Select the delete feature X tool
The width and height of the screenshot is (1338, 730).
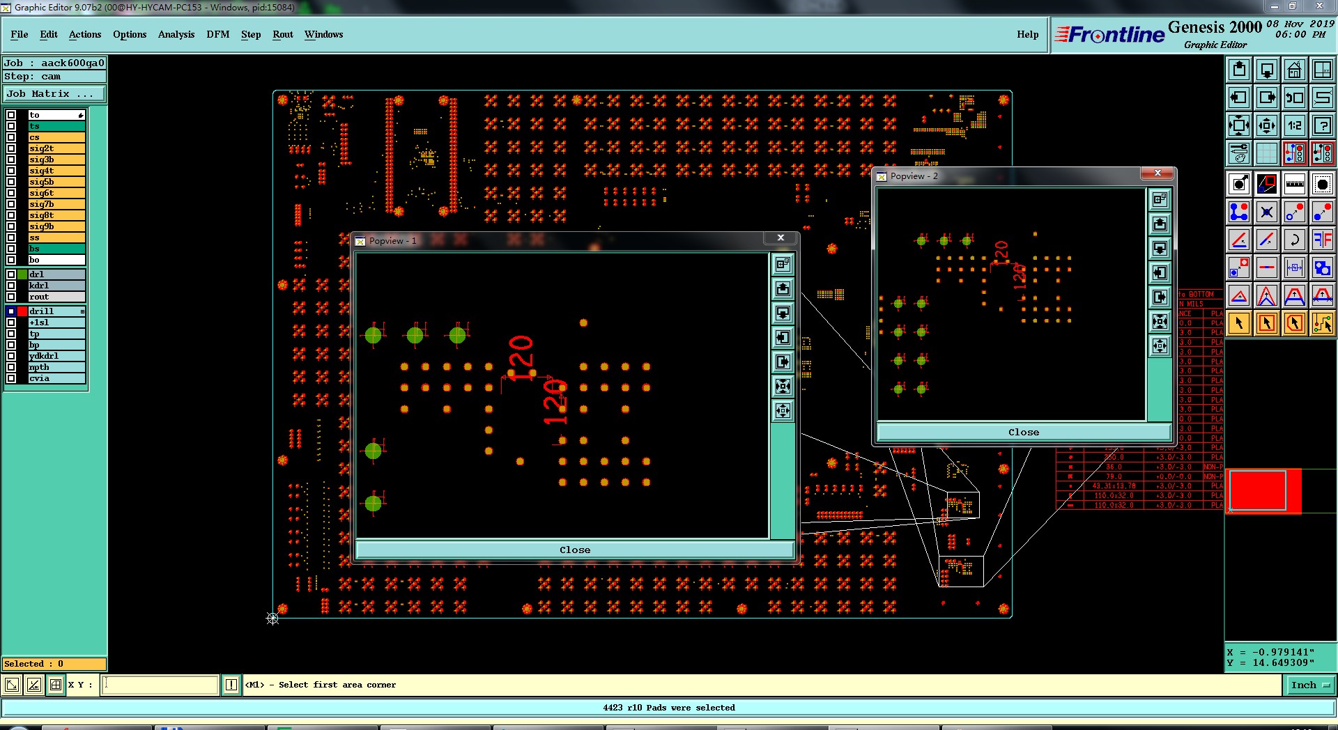coord(1267,212)
